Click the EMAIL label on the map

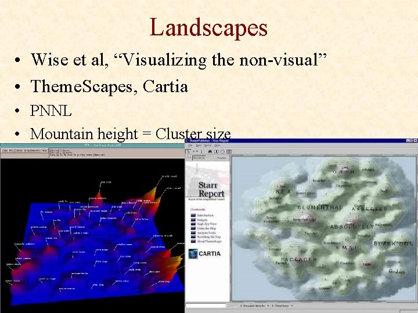point(348,248)
